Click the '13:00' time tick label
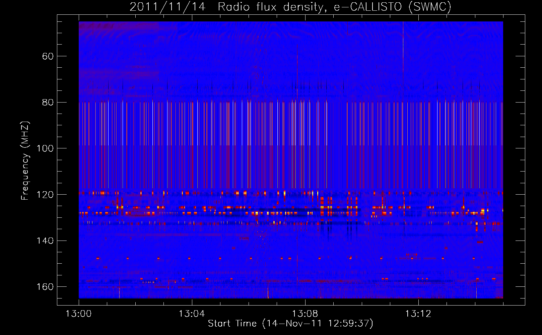This screenshot has height=335, width=542. point(78,314)
